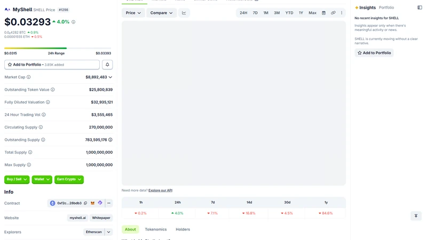Open the Price dropdown above the chart
The image size is (427, 240).
(x=133, y=13)
